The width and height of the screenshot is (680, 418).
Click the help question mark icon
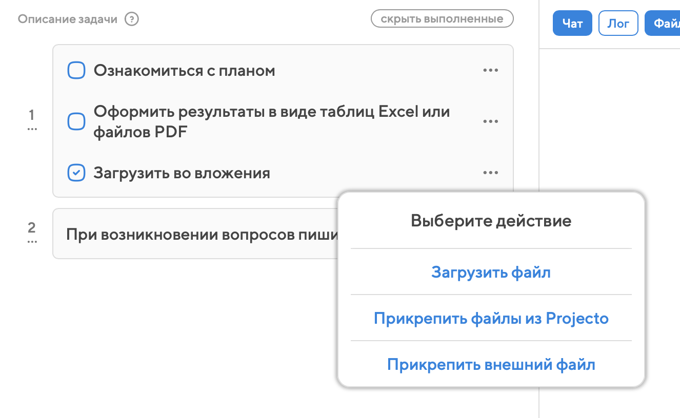pyautogui.click(x=132, y=19)
